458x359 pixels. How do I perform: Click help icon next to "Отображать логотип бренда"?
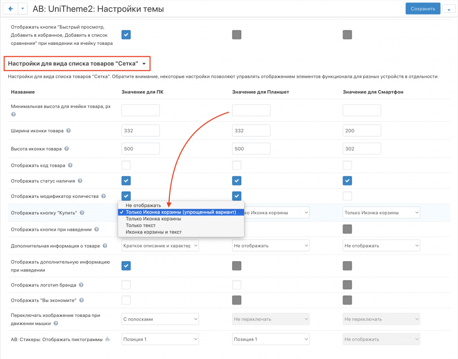[x=81, y=285]
